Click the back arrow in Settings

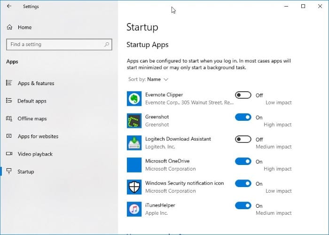tap(9, 6)
